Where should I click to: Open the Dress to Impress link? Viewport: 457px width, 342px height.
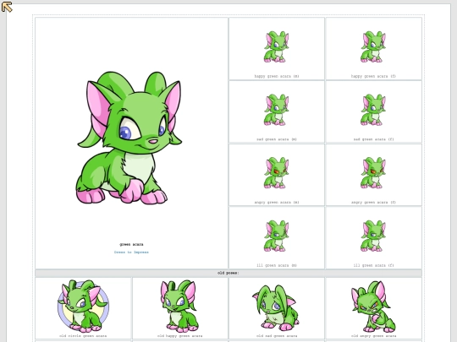tap(131, 252)
